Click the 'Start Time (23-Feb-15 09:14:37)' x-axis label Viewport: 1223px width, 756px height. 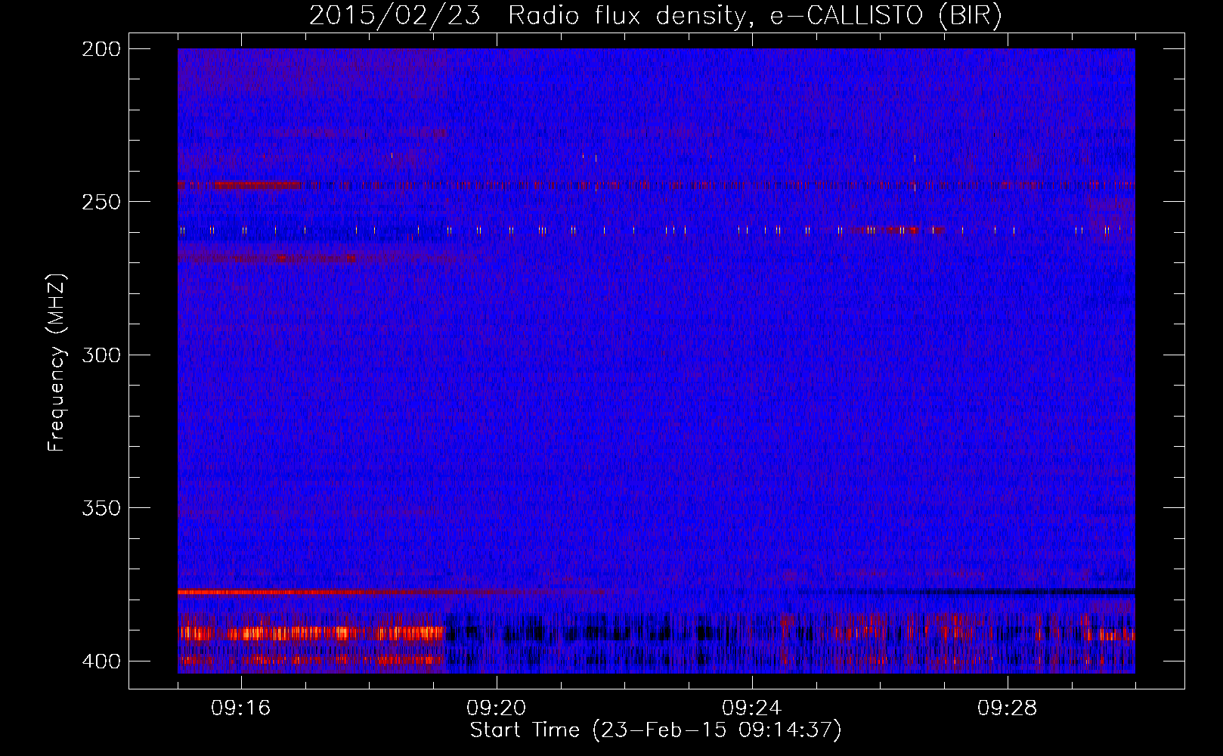[655, 730]
